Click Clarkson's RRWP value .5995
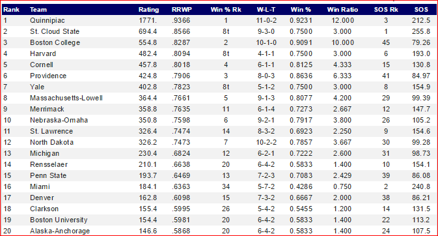438x236 pixels. (x=181, y=209)
